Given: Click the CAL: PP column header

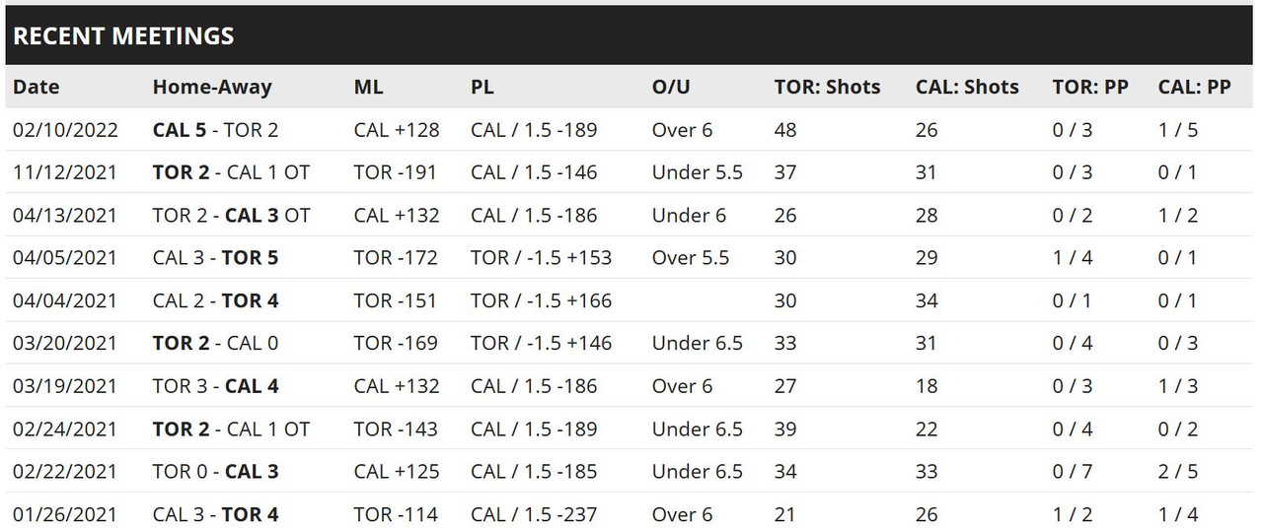Looking at the screenshot, I should pyautogui.click(x=1194, y=87).
